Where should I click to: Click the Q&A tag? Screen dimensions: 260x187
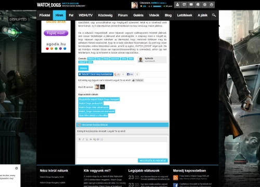tap(90, 62)
